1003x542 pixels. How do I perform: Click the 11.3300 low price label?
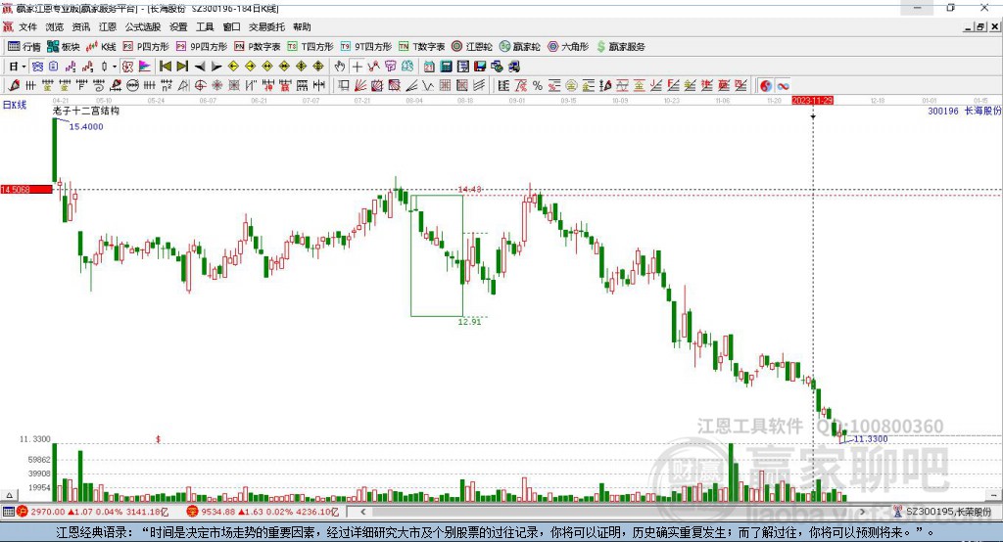[871, 439]
